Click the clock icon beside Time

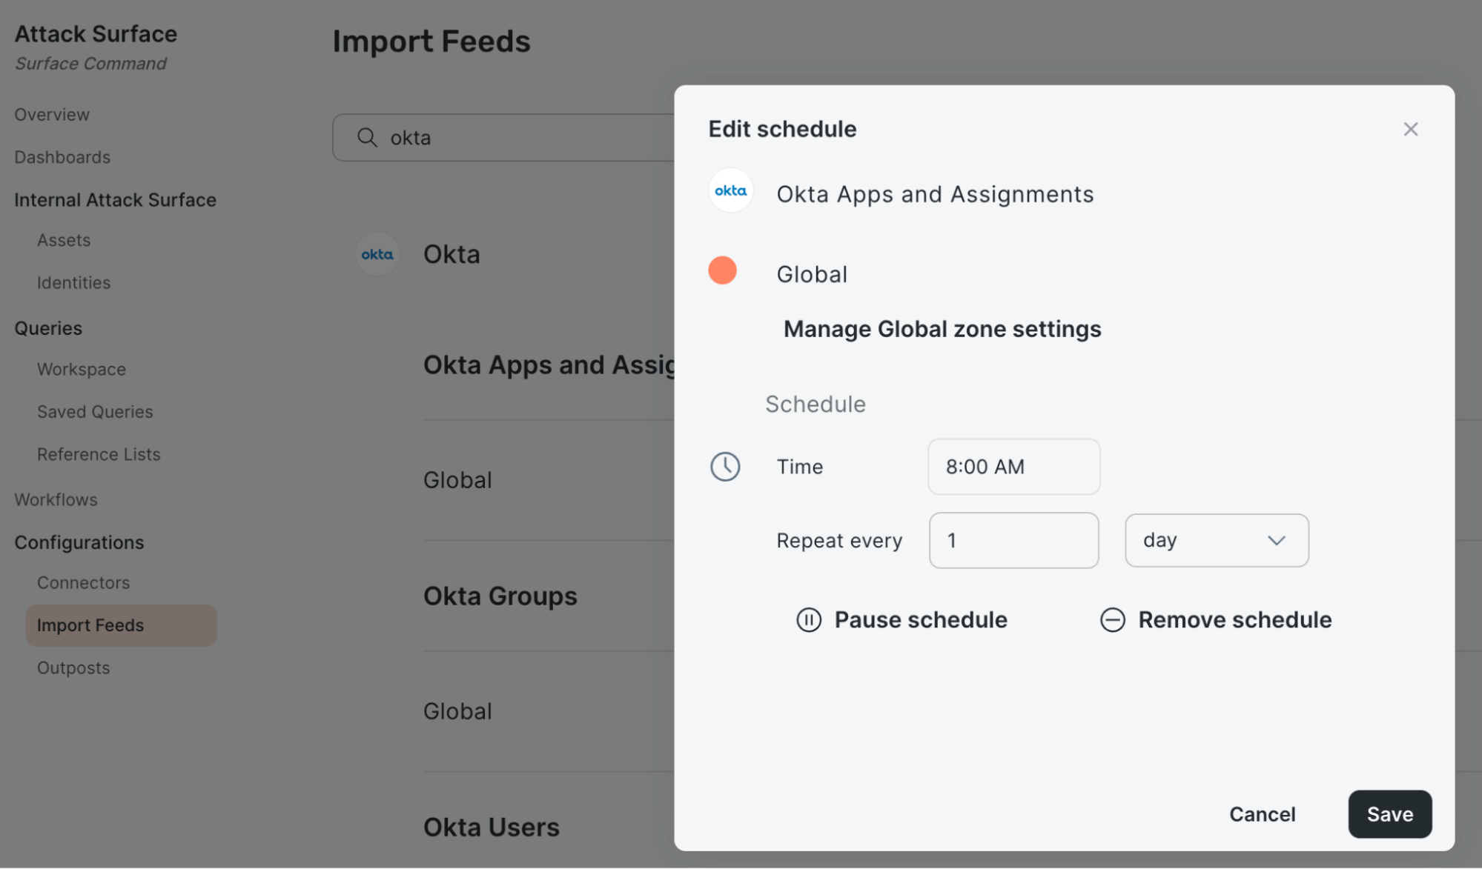click(725, 467)
